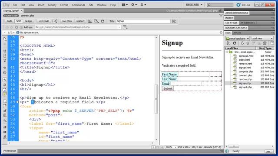Click the Apply Comment coding toolbar icon

point(5,101)
